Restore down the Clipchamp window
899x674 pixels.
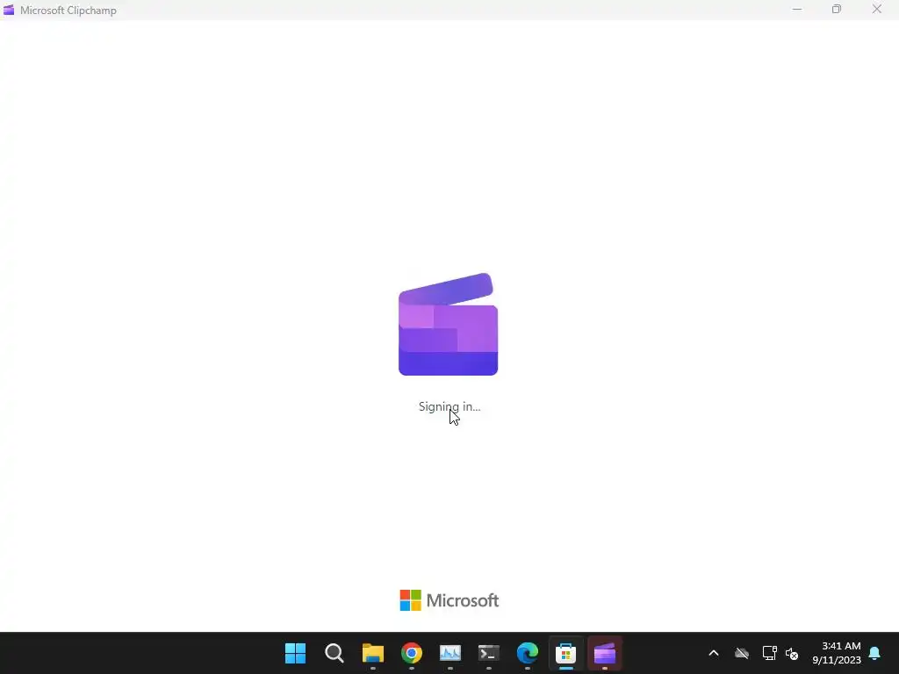(837, 9)
